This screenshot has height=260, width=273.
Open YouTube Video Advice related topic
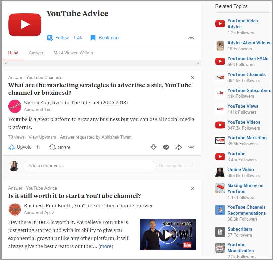[x=243, y=24]
